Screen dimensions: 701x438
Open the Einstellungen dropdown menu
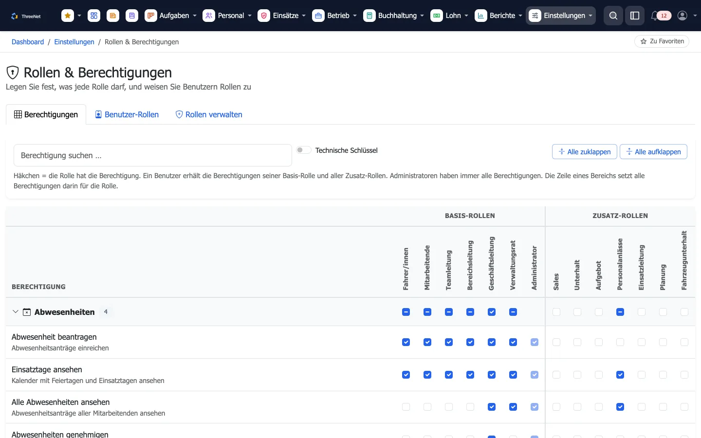coord(561,16)
